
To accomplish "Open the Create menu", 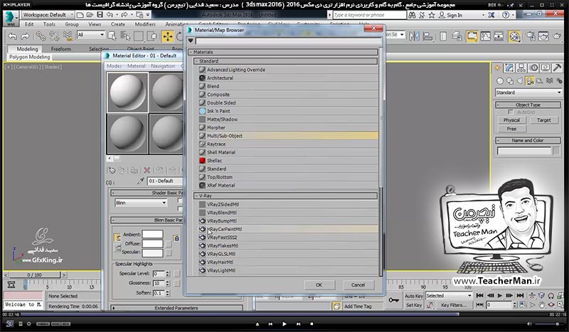I will [118, 24].
